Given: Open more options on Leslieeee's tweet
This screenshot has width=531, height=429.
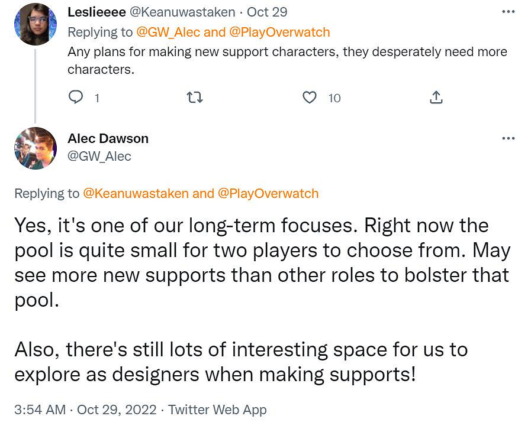Looking at the screenshot, I should [x=508, y=11].
